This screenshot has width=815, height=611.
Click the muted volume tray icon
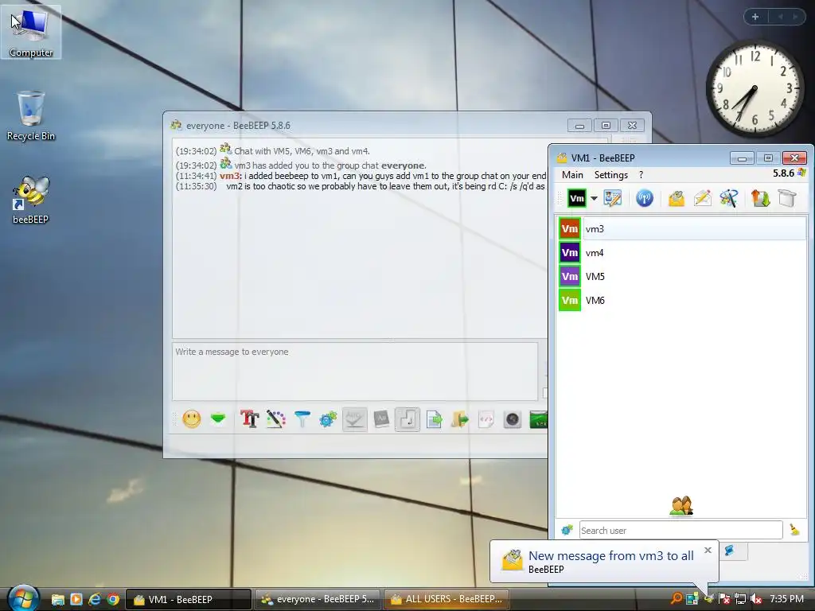(756, 599)
